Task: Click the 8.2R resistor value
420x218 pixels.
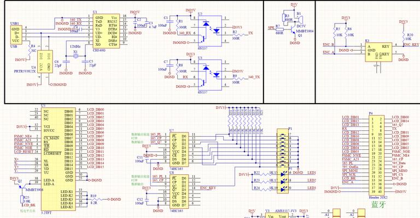Action: click(x=93, y=203)
